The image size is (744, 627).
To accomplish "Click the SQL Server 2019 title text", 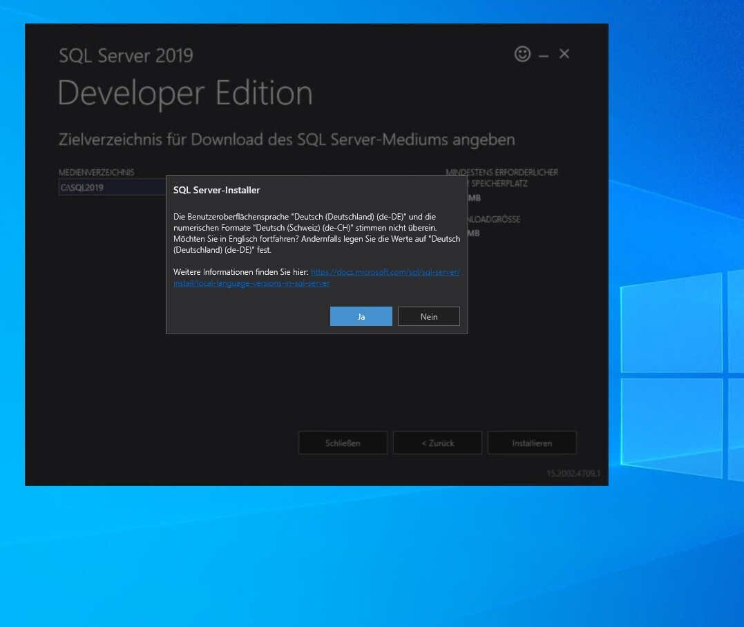I will coord(126,55).
